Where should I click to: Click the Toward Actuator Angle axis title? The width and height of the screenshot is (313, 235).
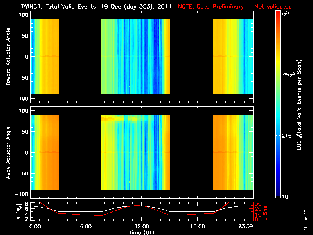(x=8, y=57)
